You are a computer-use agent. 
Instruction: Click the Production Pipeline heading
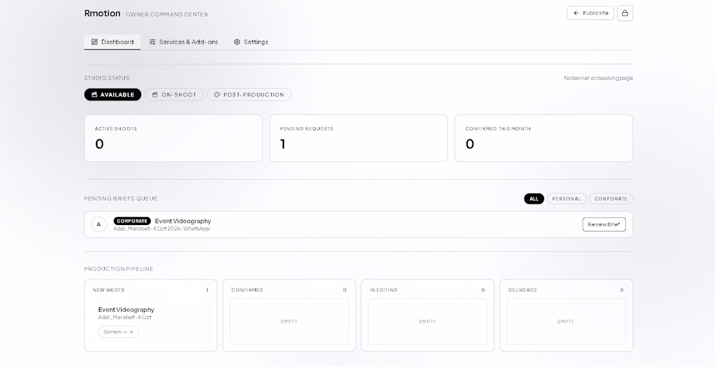point(118,269)
